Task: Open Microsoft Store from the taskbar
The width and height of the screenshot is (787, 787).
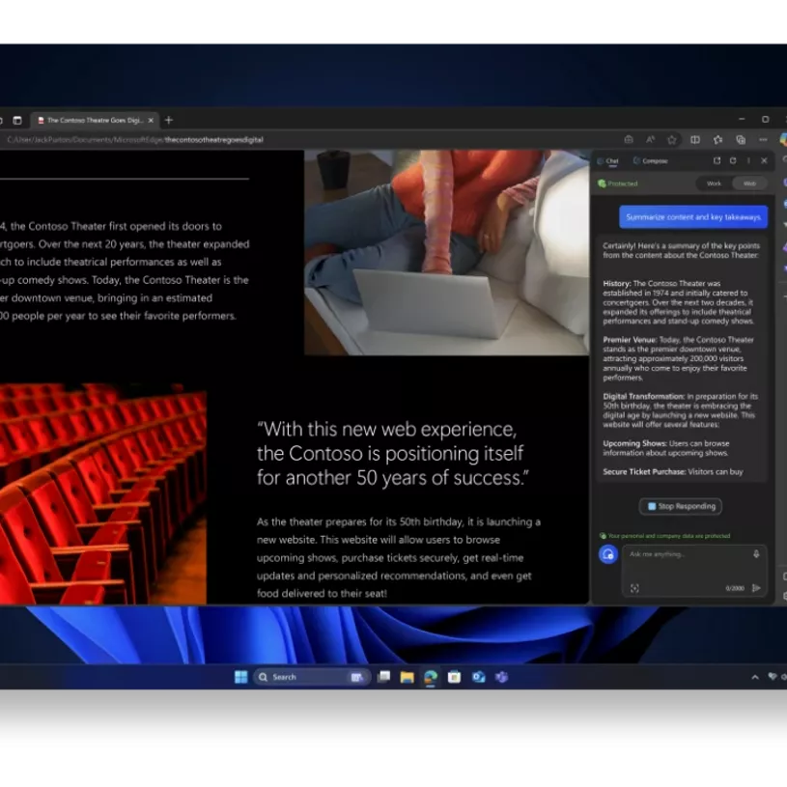Action: [x=454, y=677]
